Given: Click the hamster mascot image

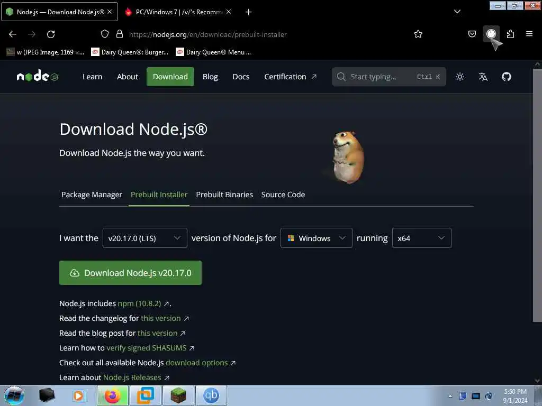Looking at the screenshot, I should (x=348, y=157).
